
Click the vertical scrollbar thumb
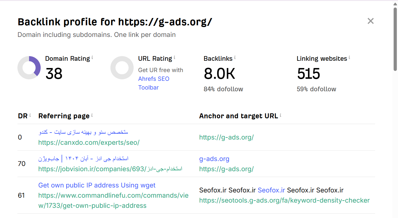[395, 39]
